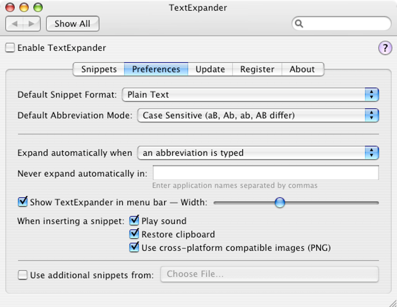Disable Play sound option
The image size is (397, 307).
pyautogui.click(x=134, y=221)
